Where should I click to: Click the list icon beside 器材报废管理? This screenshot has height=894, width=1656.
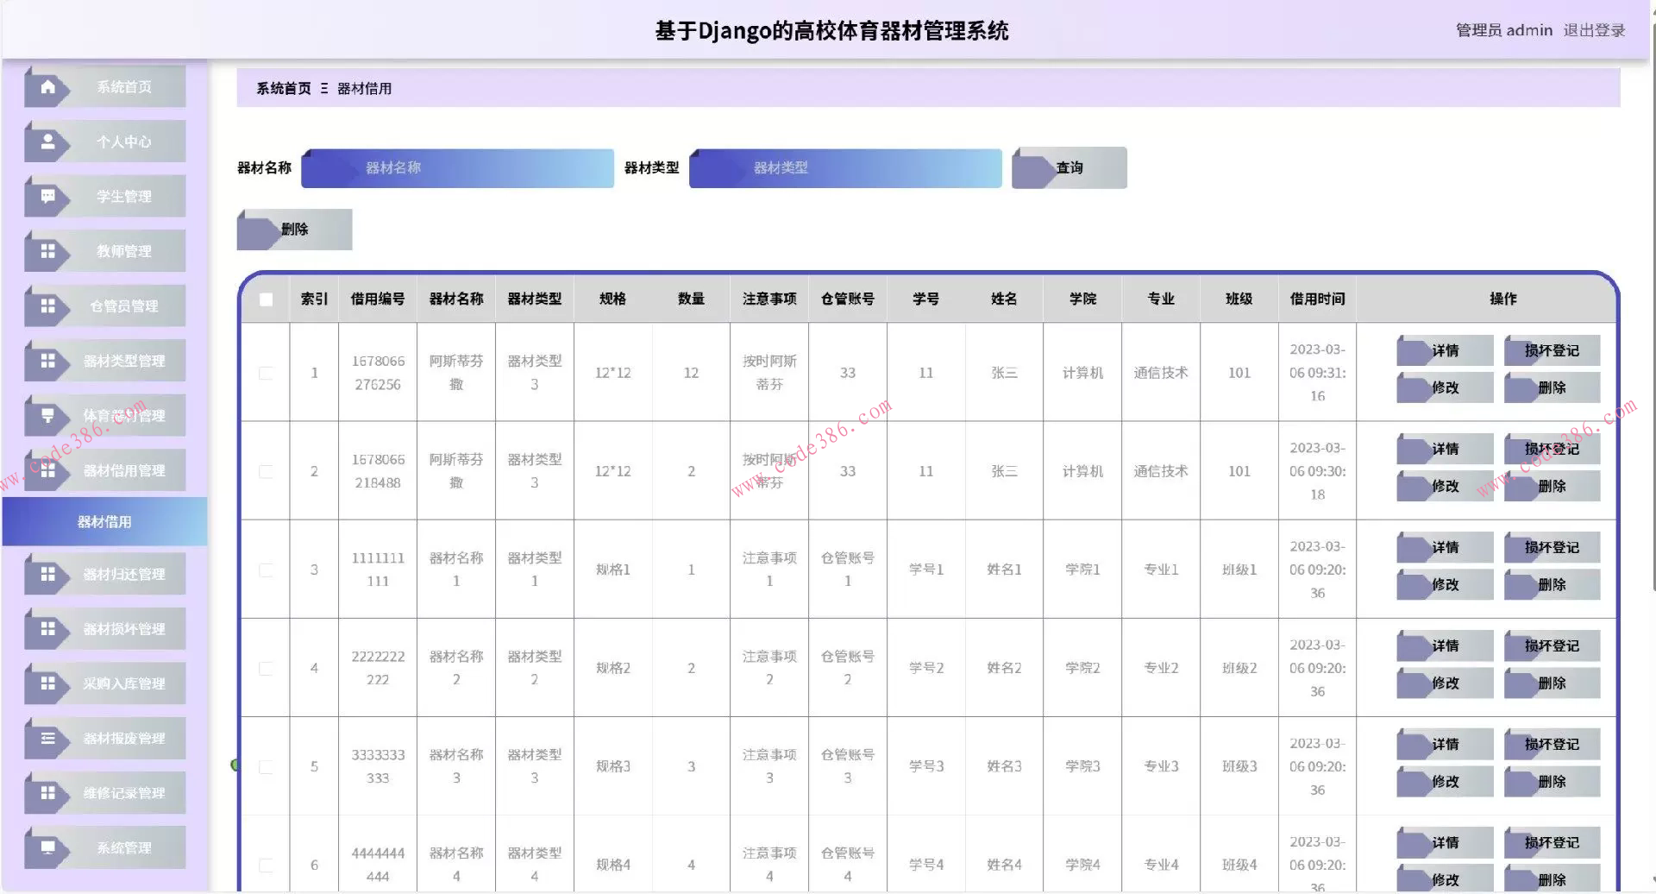(47, 739)
